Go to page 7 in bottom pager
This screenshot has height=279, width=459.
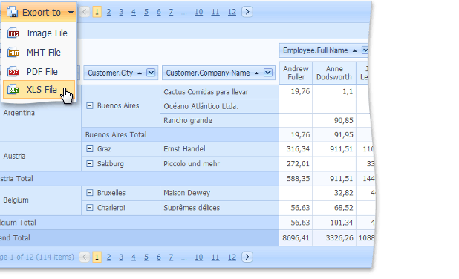click(171, 257)
